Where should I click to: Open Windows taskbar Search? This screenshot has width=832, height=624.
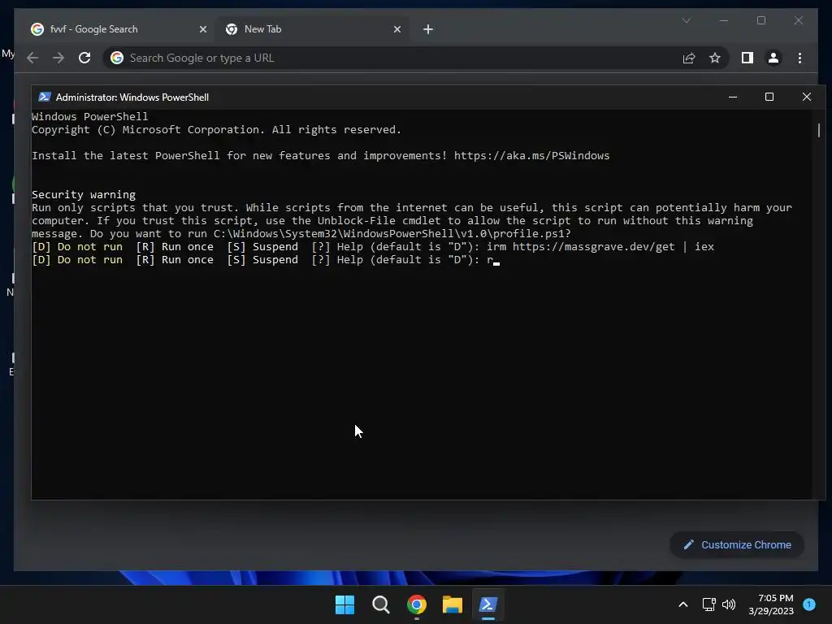click(380, 604)
